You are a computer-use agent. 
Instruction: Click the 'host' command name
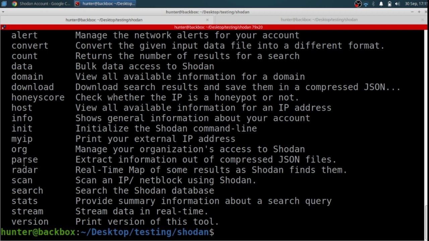pyautogui.click(x=22, y=108)
